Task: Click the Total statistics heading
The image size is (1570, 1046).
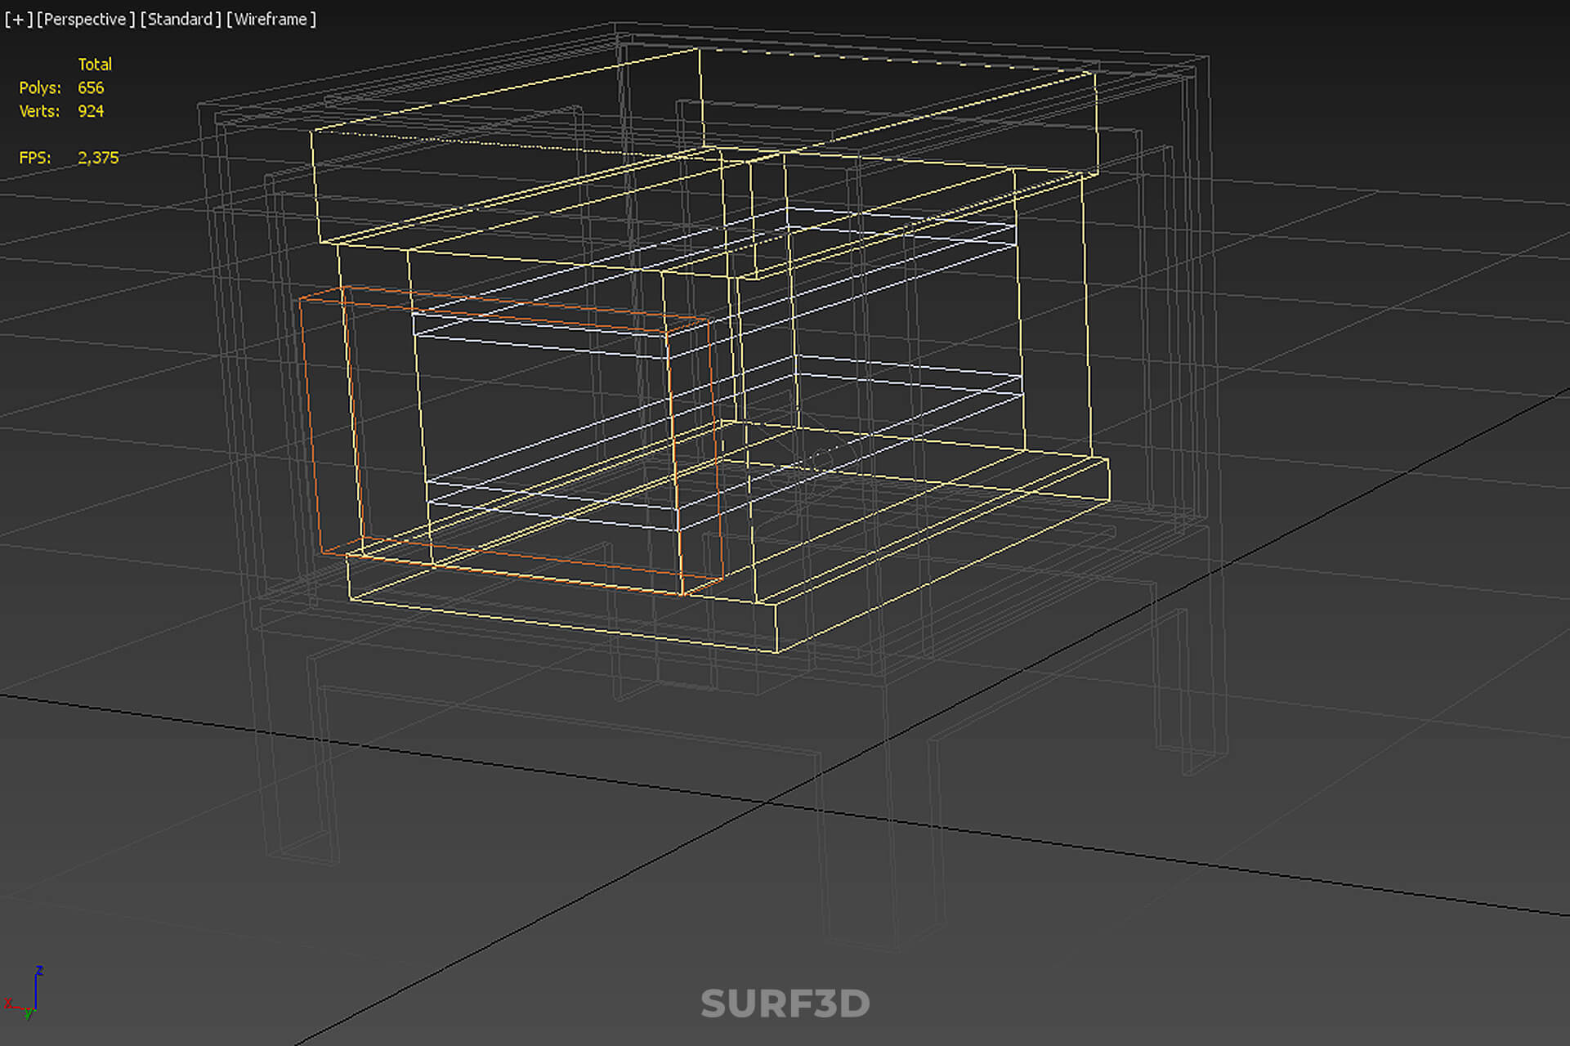Action: 95,65
